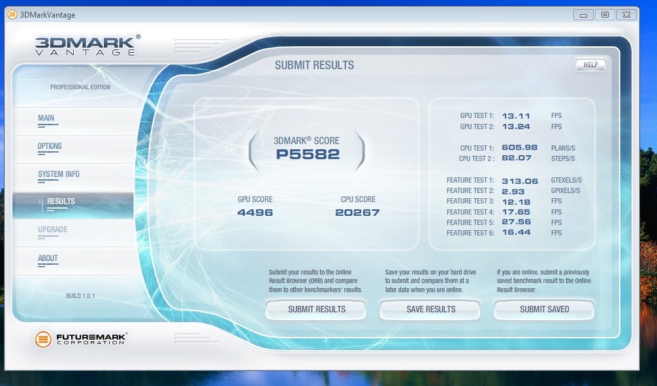Select the RESULTS sidebar item

[x=73, y=205]
